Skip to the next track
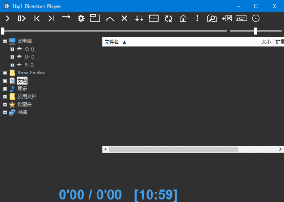Screen dimensions: 284x202 point(51,18)
